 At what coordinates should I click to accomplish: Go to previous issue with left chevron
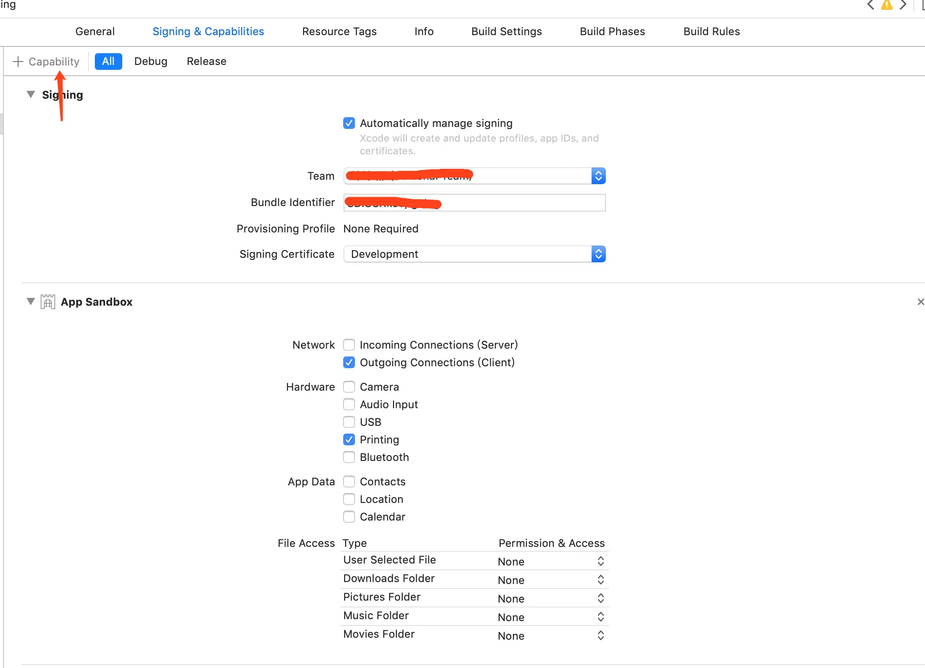871,5
